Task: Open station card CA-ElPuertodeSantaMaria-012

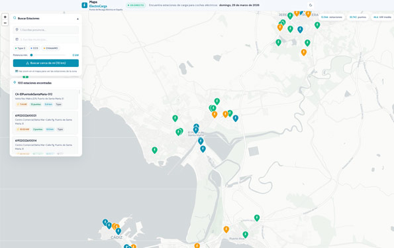Action: (x=45, y=99)
